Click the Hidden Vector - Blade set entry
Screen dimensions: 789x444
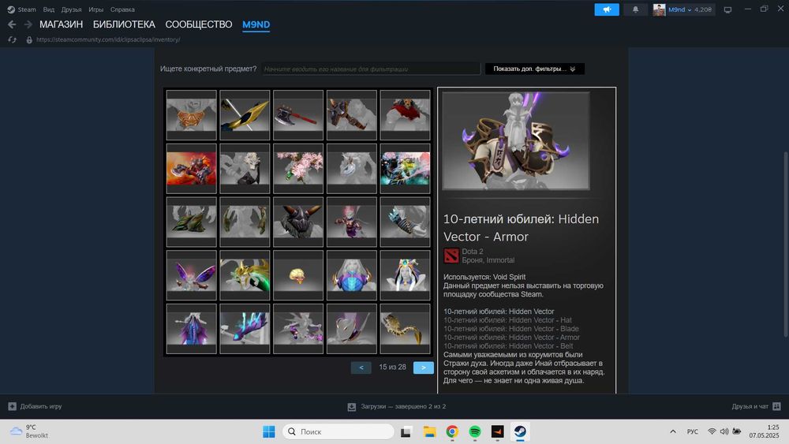[x=511, y=328]
